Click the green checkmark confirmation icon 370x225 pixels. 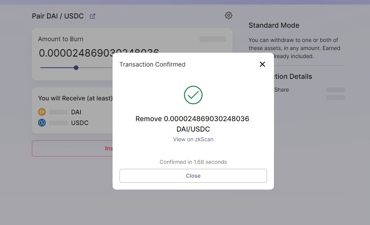[x=193, y=95]
